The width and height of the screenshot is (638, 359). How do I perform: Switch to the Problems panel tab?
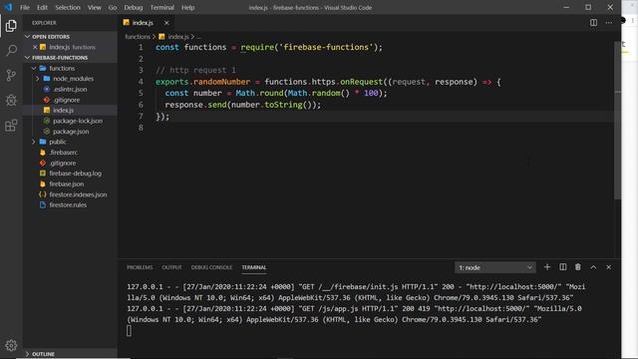140,267
